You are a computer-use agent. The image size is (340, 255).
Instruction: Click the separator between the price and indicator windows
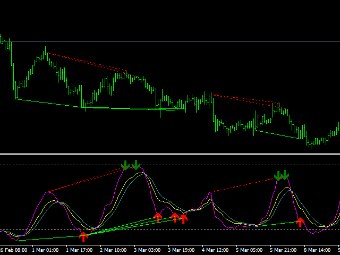pos(170,154)
